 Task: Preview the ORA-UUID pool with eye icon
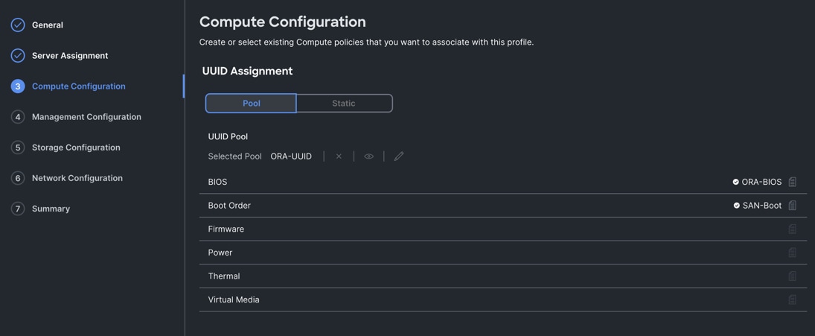coord(368,156)
